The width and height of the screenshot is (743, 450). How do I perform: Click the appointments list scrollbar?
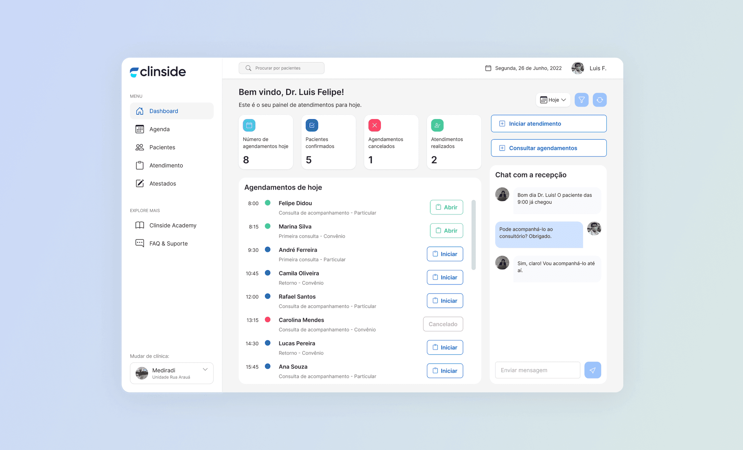[473, 235]
